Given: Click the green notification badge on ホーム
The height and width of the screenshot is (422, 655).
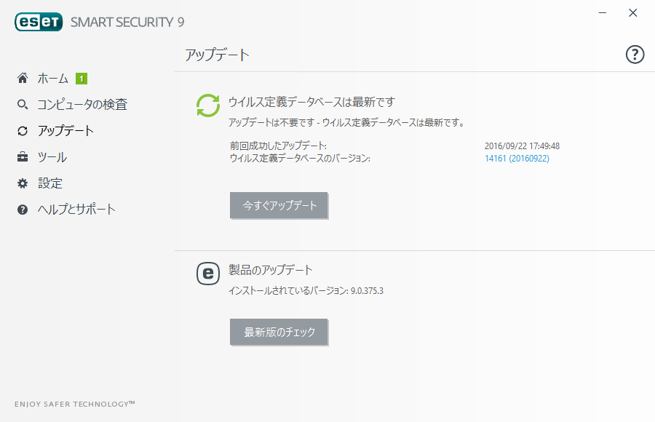Looking at the screenshot, I should tap(82, 79).
